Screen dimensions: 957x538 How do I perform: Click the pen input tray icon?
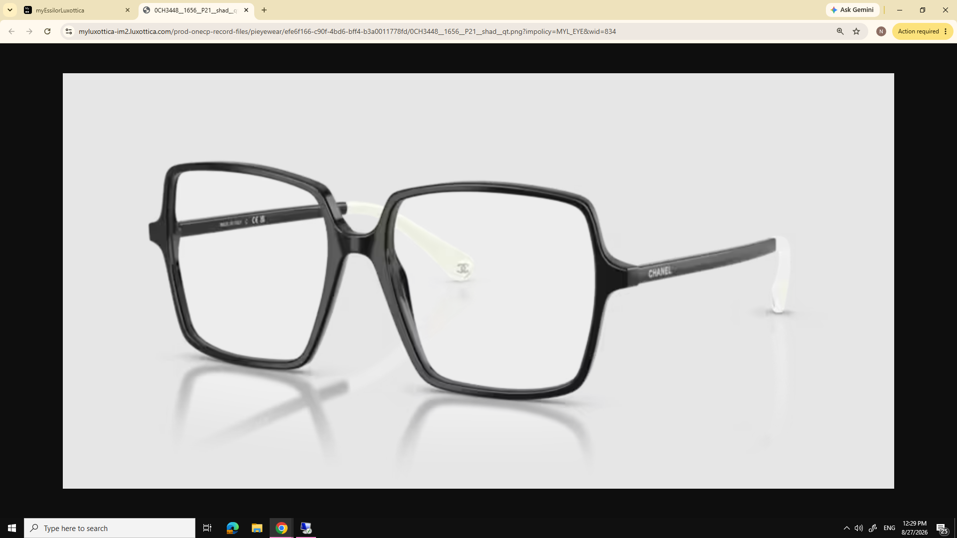873,528
